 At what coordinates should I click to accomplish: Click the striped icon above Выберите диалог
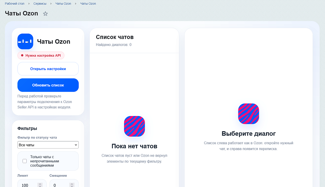coord(249,114)
